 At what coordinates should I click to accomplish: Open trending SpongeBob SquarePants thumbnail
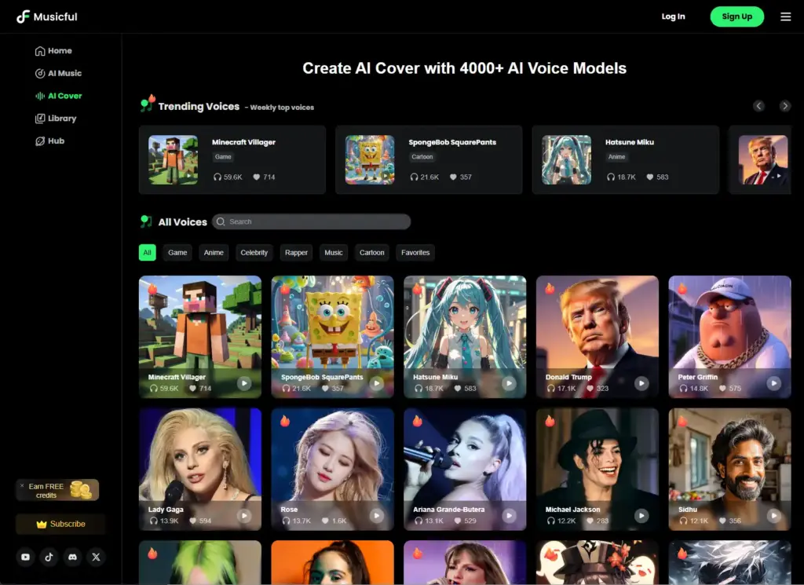[x=370, y=159]
